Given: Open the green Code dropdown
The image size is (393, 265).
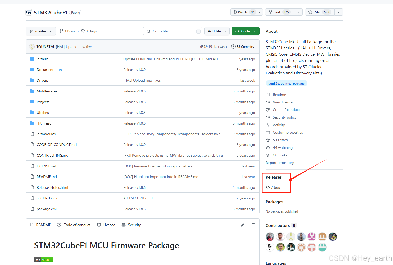Looking at the screenshot, I should [x=245, y=31].
